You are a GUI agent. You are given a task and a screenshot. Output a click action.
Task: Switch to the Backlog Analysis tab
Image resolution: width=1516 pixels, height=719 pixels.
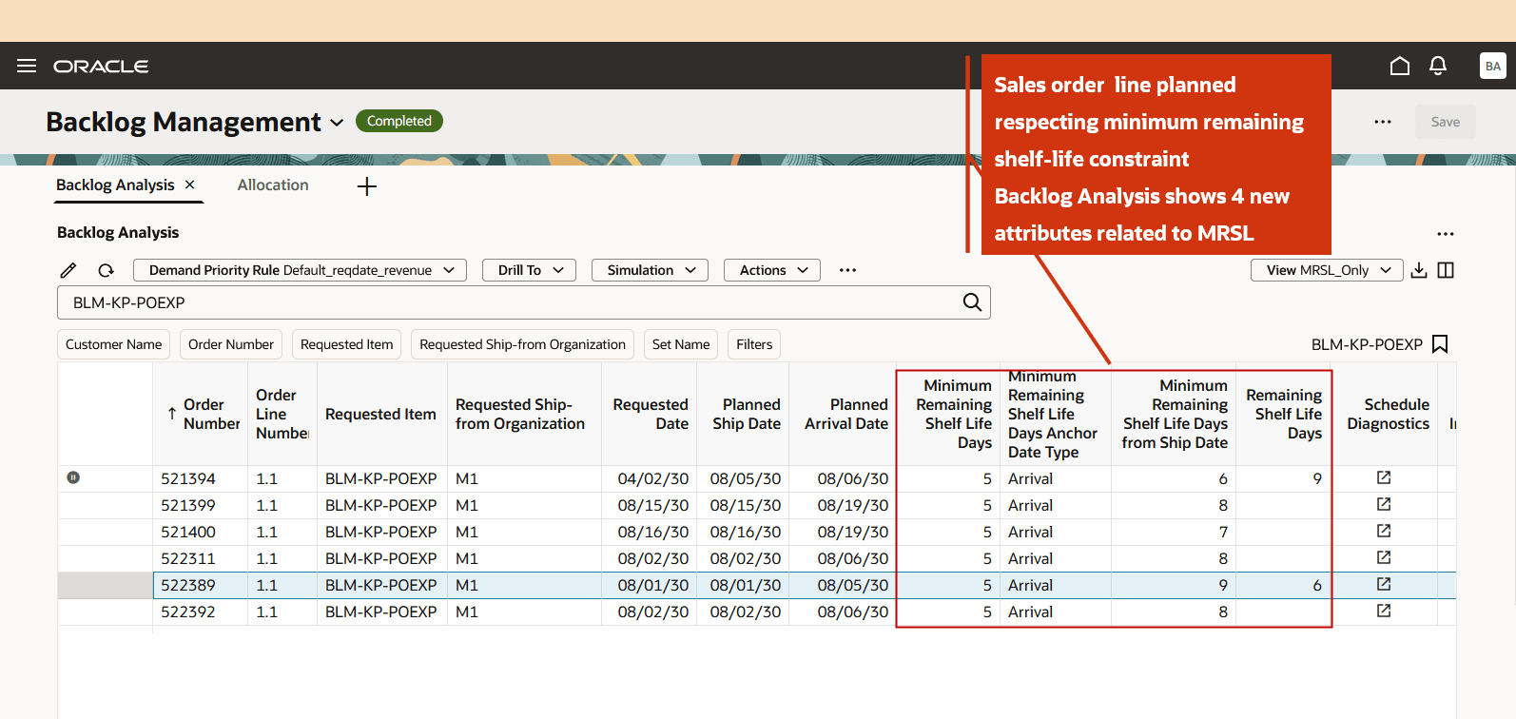pos(115,185)
